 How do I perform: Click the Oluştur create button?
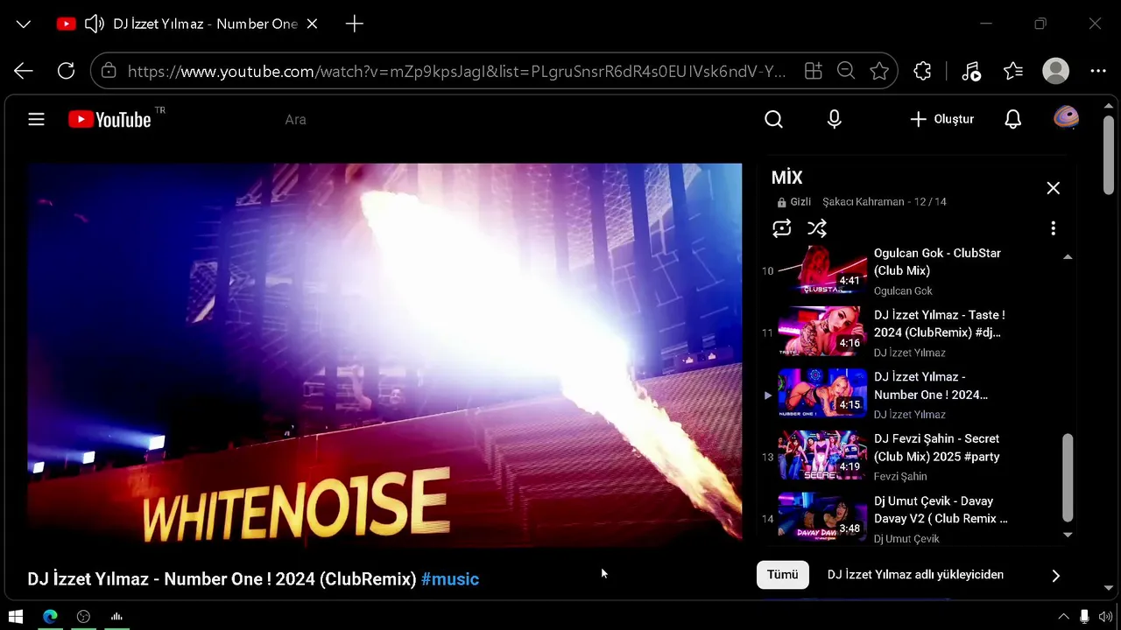[x=942, y=119]
